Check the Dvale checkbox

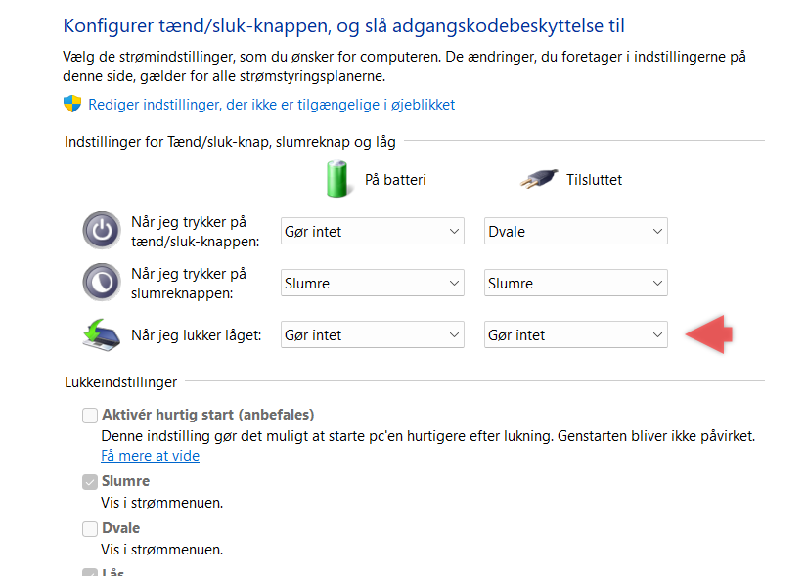point(90,529)
